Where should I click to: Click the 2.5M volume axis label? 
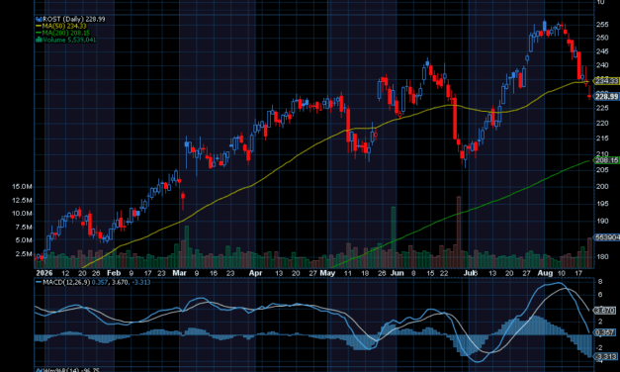pos(24,254)
